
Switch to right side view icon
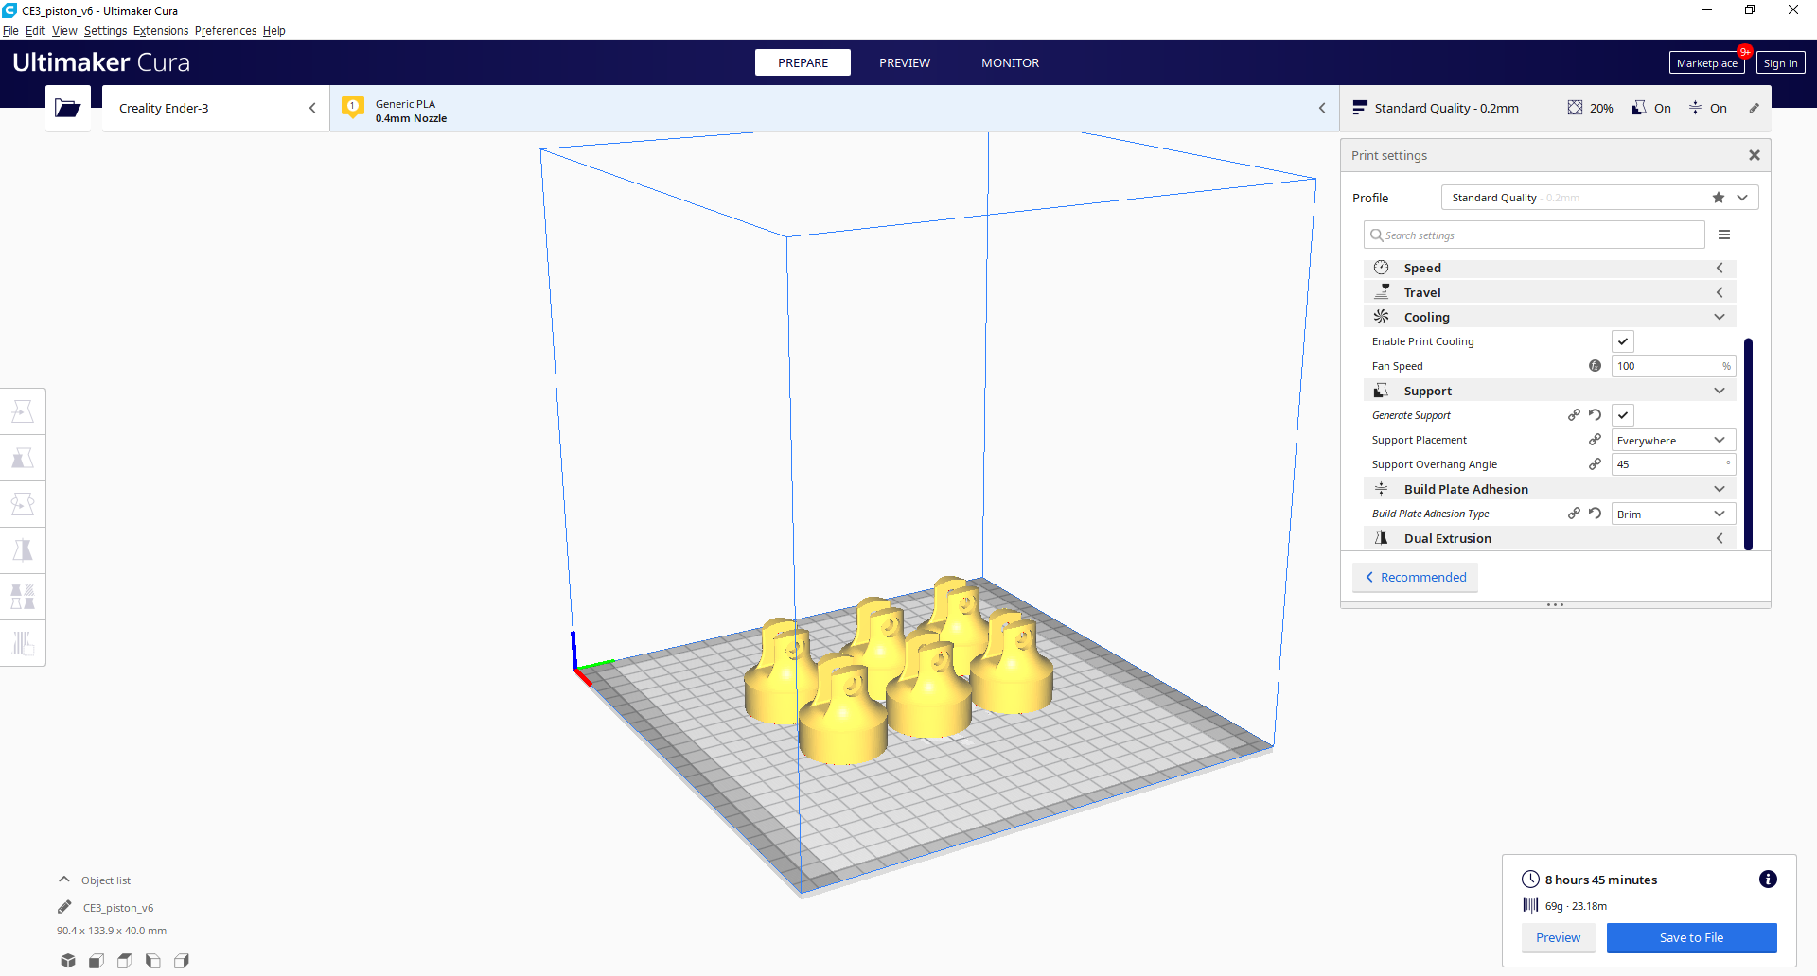point(182,961)
